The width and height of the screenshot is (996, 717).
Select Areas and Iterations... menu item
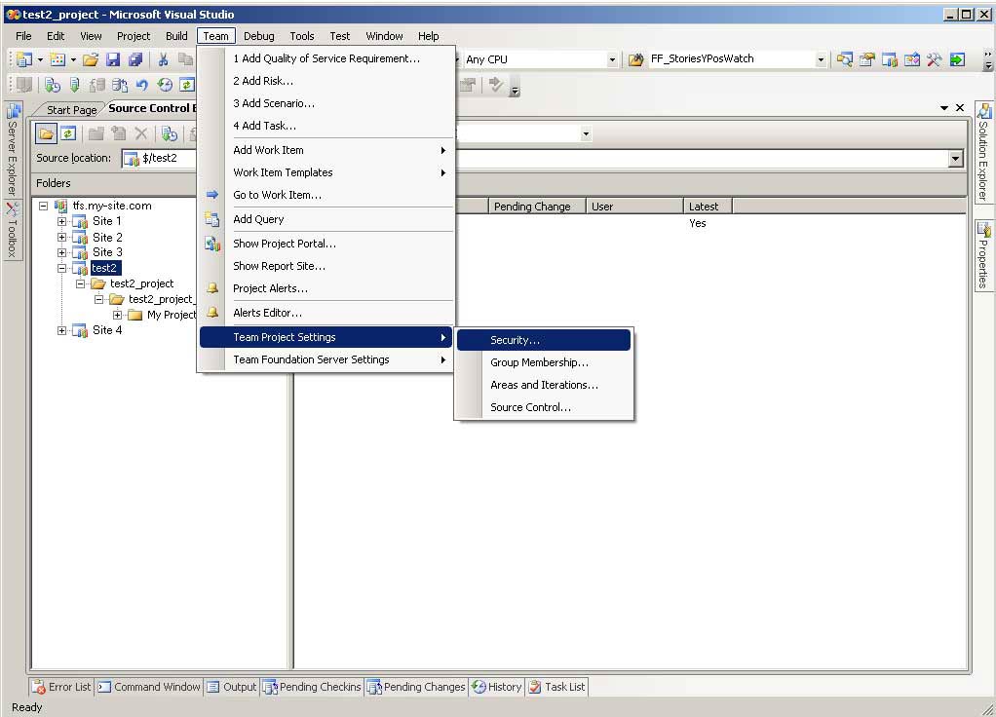[x=544, y=385]
